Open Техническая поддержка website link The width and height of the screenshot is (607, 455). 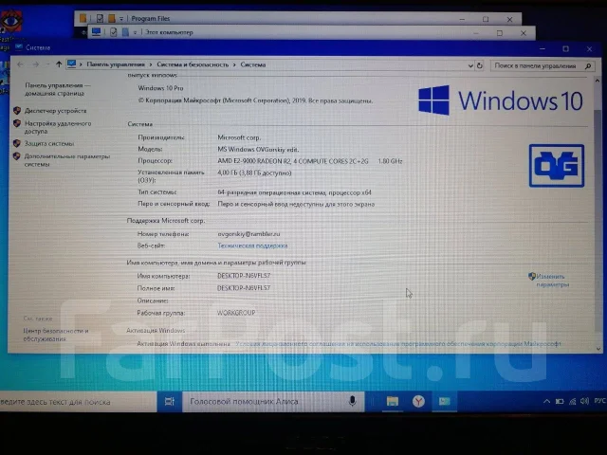[252, 246]
